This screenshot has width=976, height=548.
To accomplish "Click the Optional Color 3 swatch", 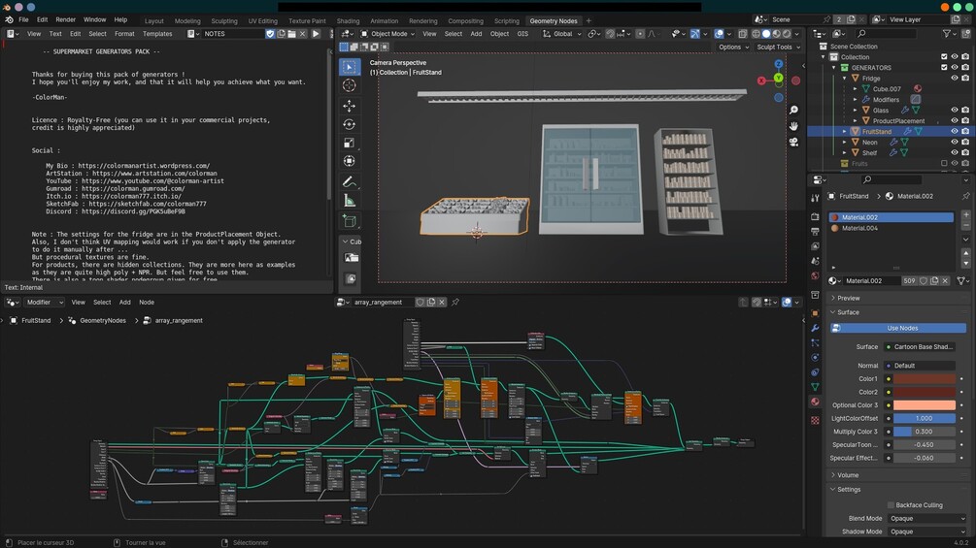I will (x=924, y=405).
